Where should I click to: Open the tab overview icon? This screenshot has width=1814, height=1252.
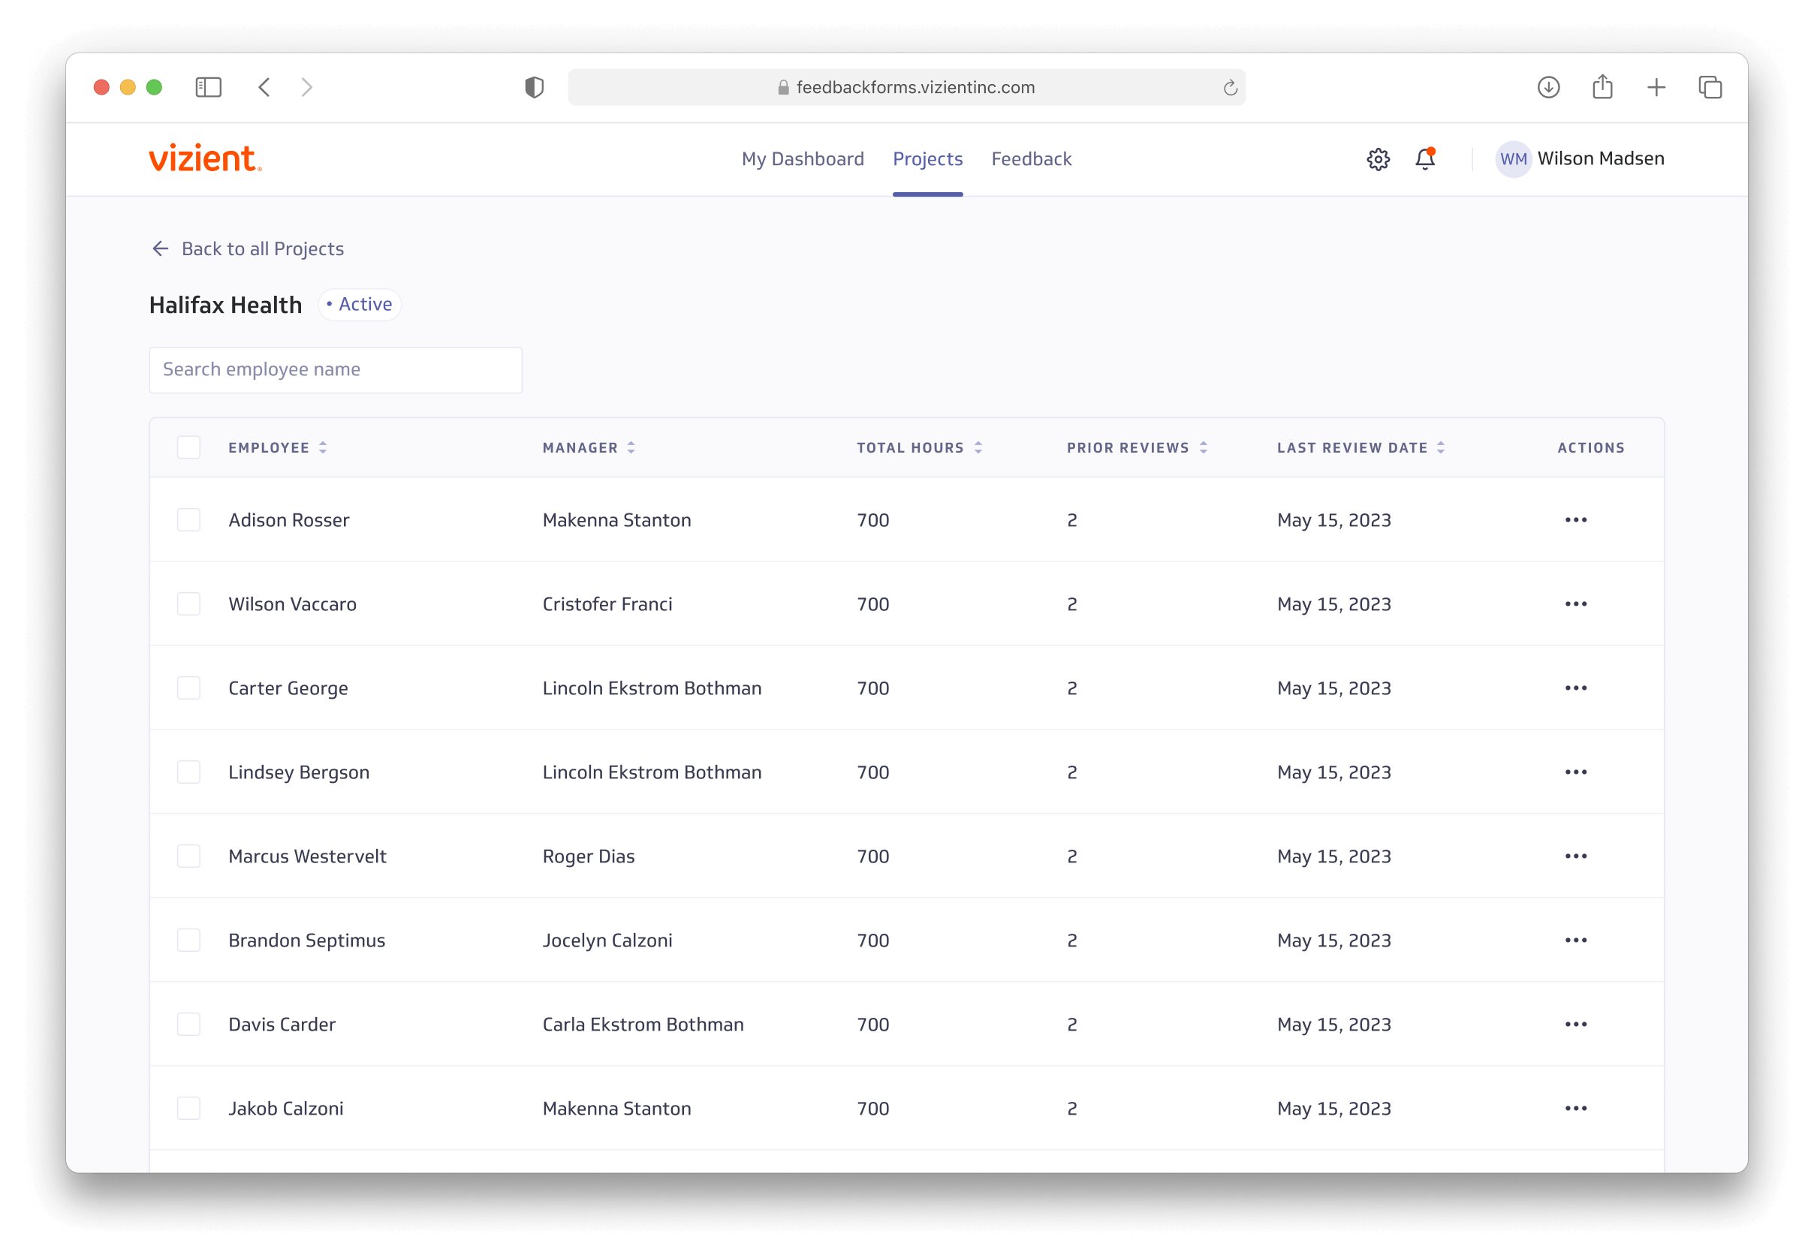(1710, 87)
